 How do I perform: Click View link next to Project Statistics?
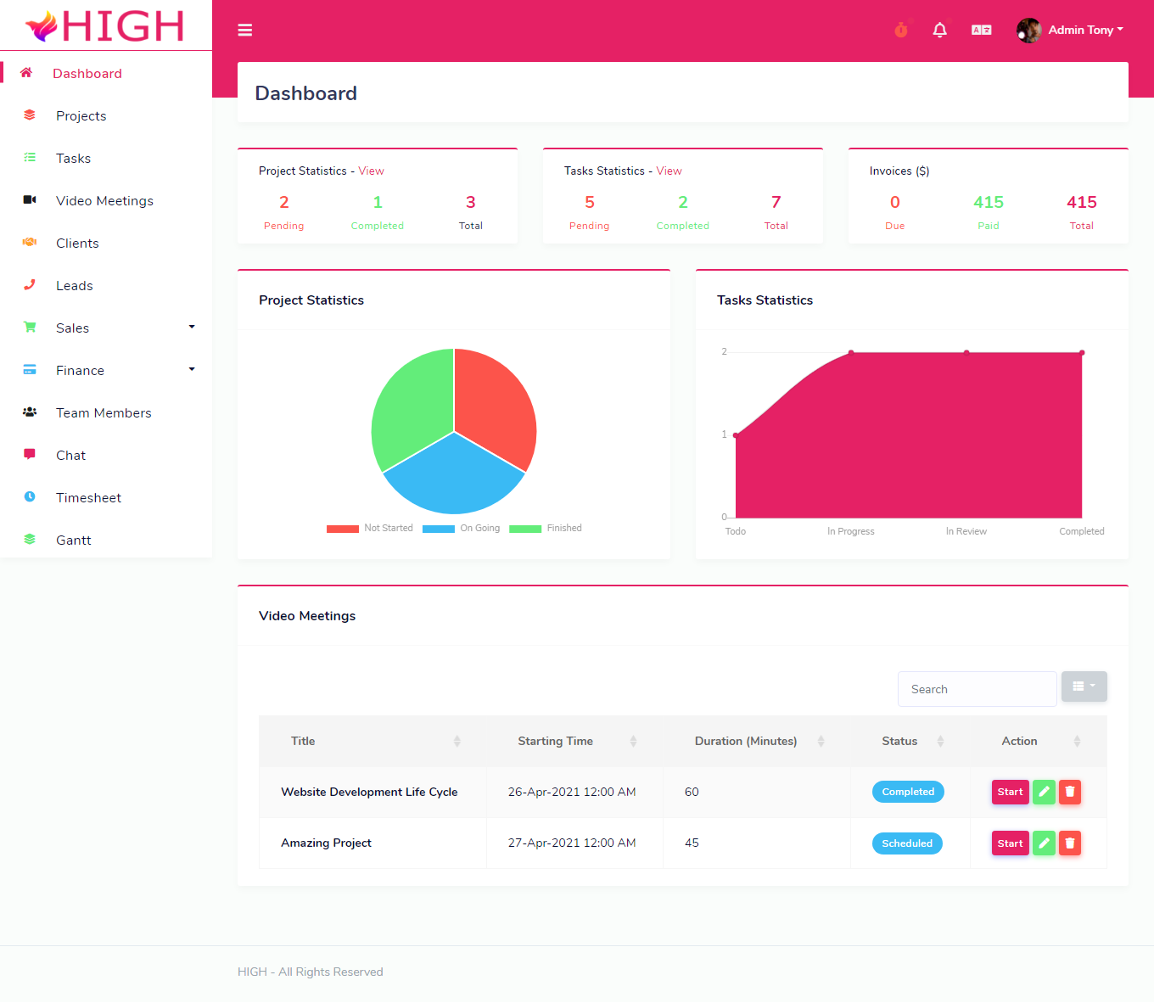[x=371, y=171]
